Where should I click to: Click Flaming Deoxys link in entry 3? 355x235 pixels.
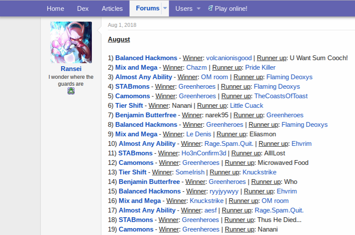pyautogui.click(x=290, y=77)
